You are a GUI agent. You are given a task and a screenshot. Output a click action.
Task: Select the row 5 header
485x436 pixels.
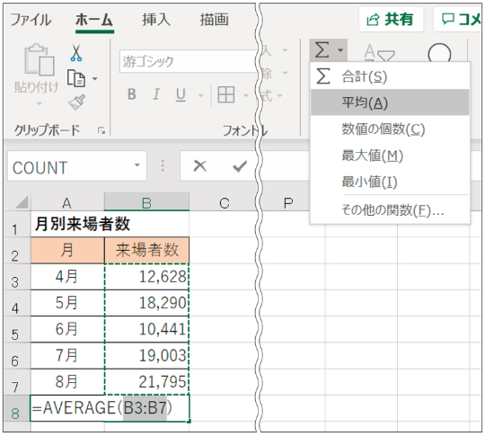17,330
